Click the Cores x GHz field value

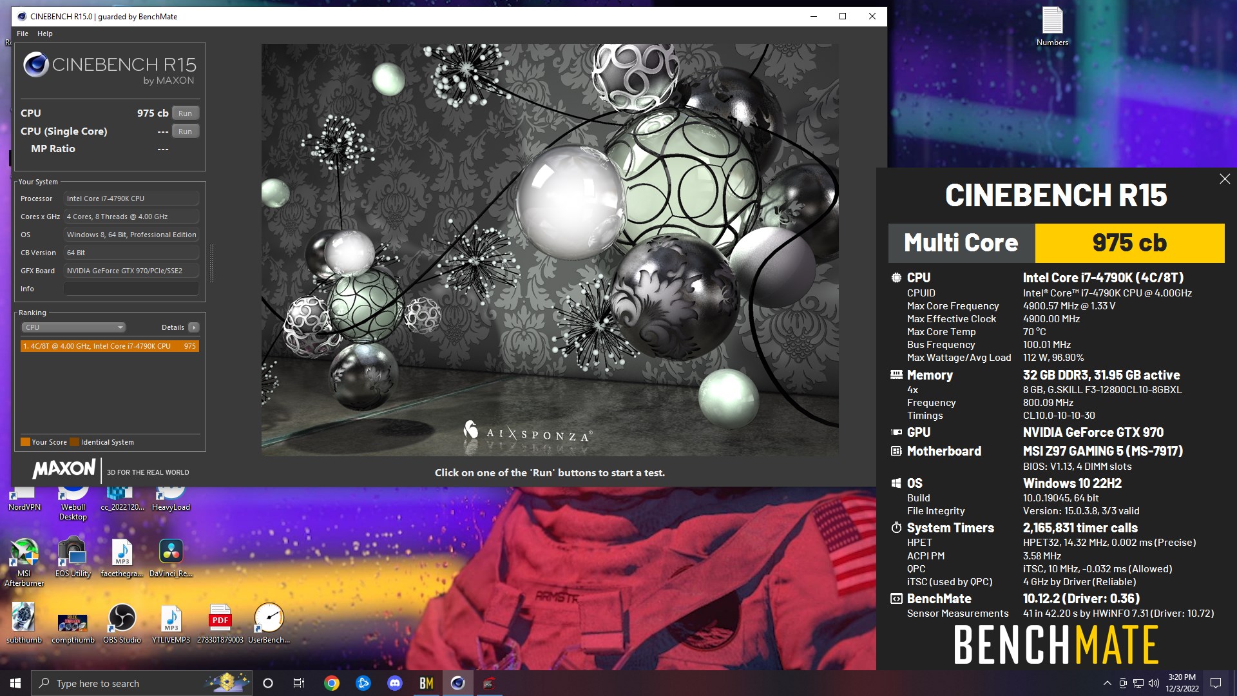click(131, 217)
